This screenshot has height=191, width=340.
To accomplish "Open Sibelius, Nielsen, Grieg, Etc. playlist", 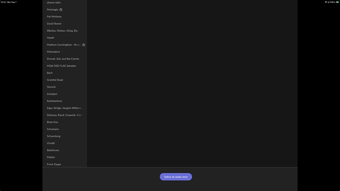I will pyautogui.click(x=63, y=31).
